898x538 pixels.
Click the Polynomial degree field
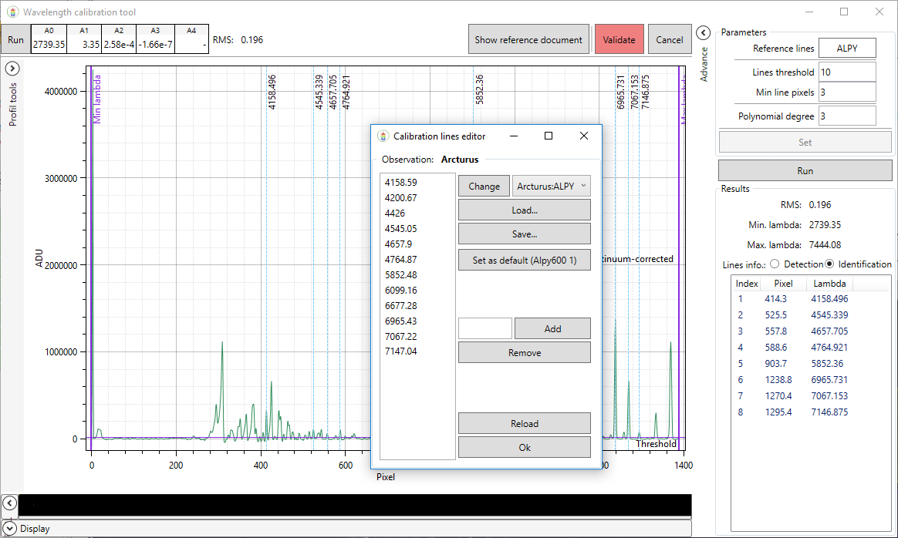pos(846,116)
